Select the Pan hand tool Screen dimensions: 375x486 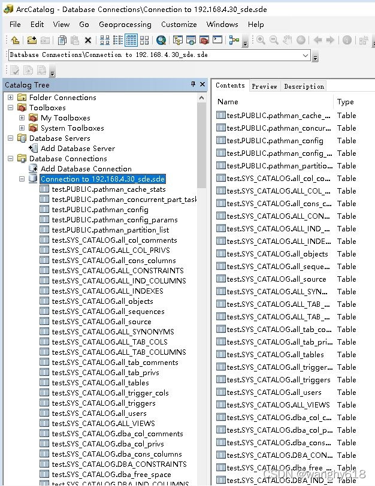[288, 40]
